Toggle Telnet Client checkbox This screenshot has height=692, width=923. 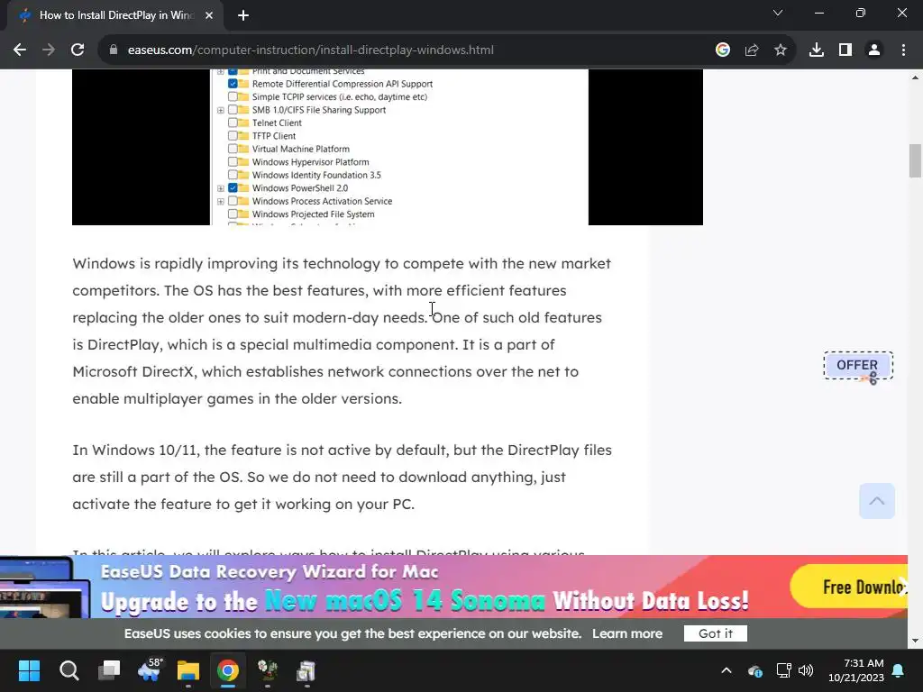[x=233, y=123]
